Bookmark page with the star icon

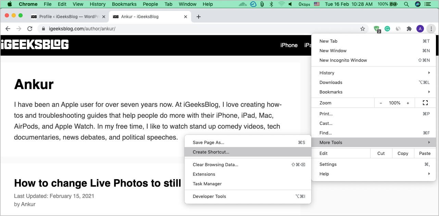pyautogui.click(x=363, y=29)
